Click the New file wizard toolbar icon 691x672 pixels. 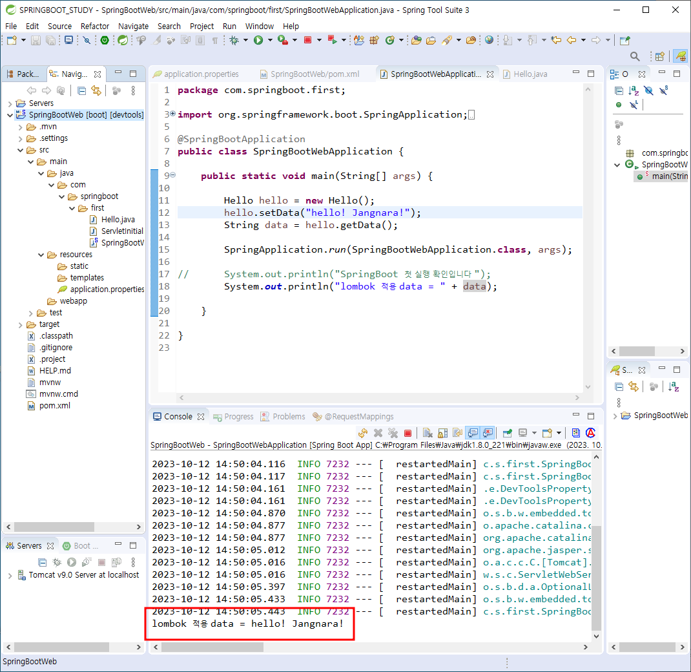coord(12,40)
